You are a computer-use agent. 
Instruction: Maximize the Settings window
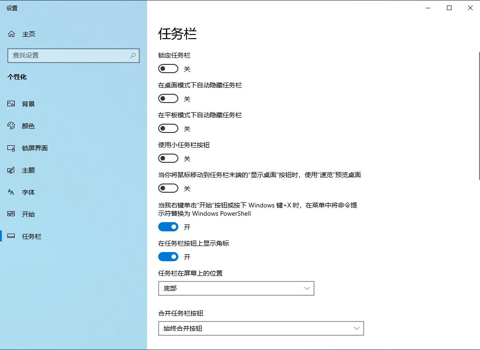[449, 8]
